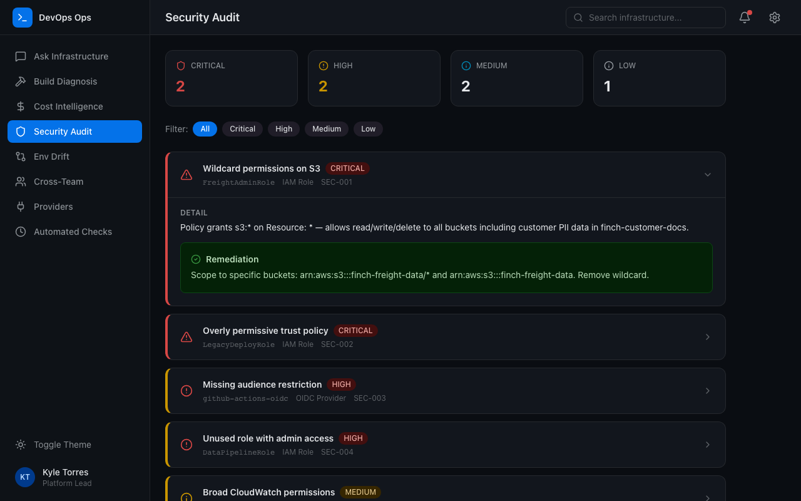Open Env Drift branch icon
The width and height of the screenshot is (801, 501).
point(21,157)
